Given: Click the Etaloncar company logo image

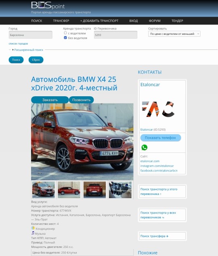Looking at the screenshot, I should point(158,109).
